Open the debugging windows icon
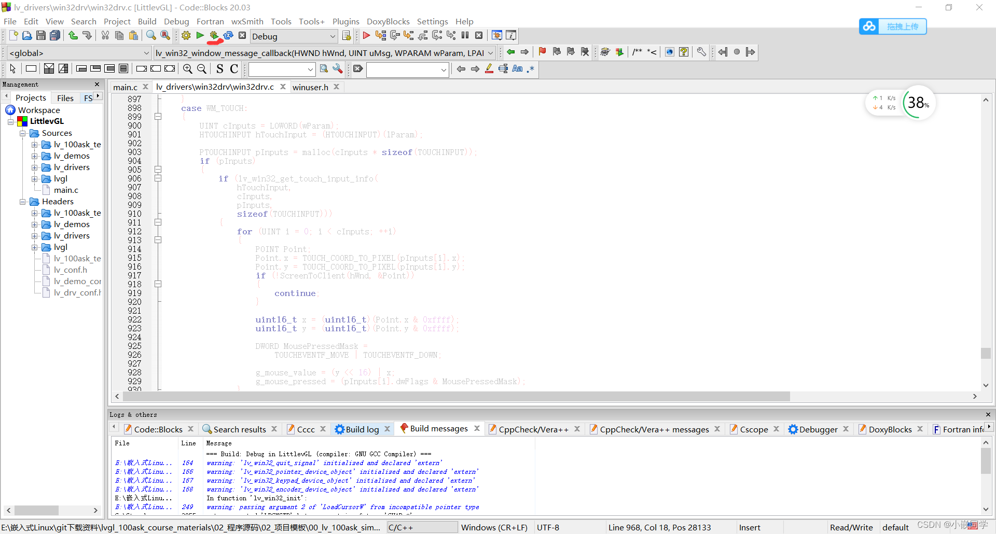The width and height of the screenshot is (996, 534). point(497,35)
